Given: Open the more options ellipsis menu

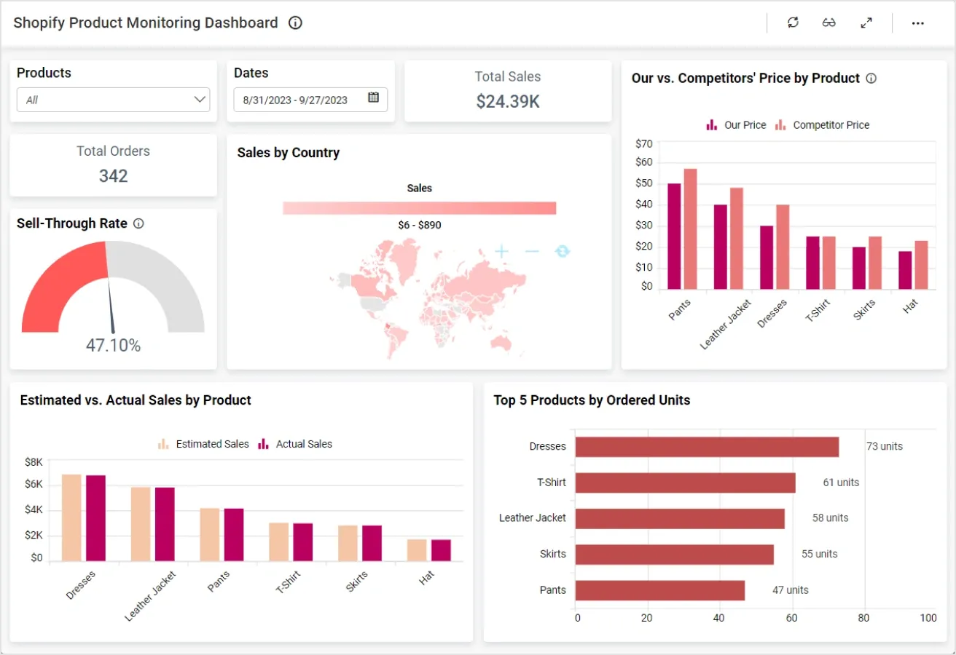Looking at the screenshot, I should tap(917, 23).
